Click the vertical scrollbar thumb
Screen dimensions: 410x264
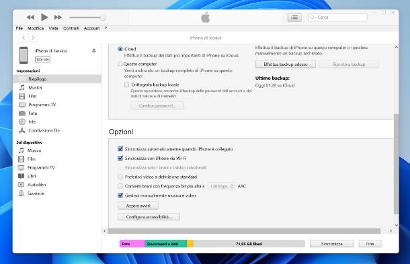pyautogui.click(x=396, y=164)
